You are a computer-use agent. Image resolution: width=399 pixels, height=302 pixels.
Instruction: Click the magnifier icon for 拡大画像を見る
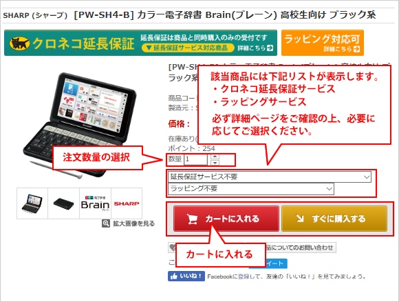coord(106,223)
